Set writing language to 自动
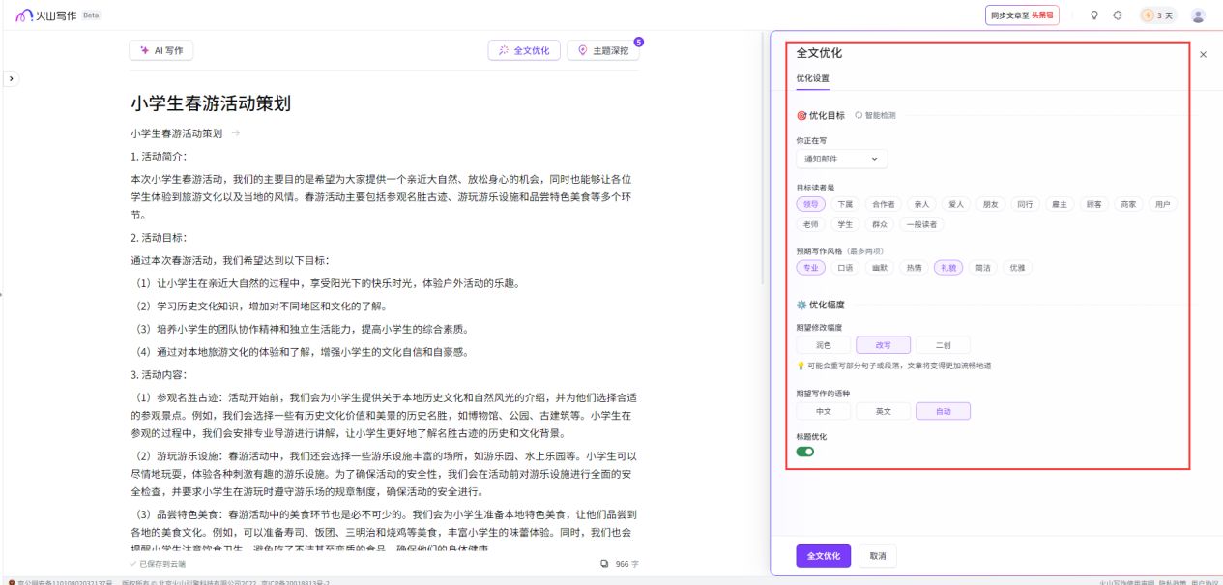 (x=943, y=411)
